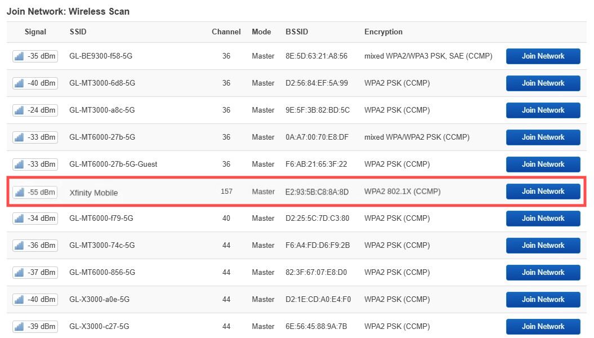The width and height of the screenshot is (594, 338).
Task: Click signal bars icon beside -39 dBm
Action: [19, 327]
